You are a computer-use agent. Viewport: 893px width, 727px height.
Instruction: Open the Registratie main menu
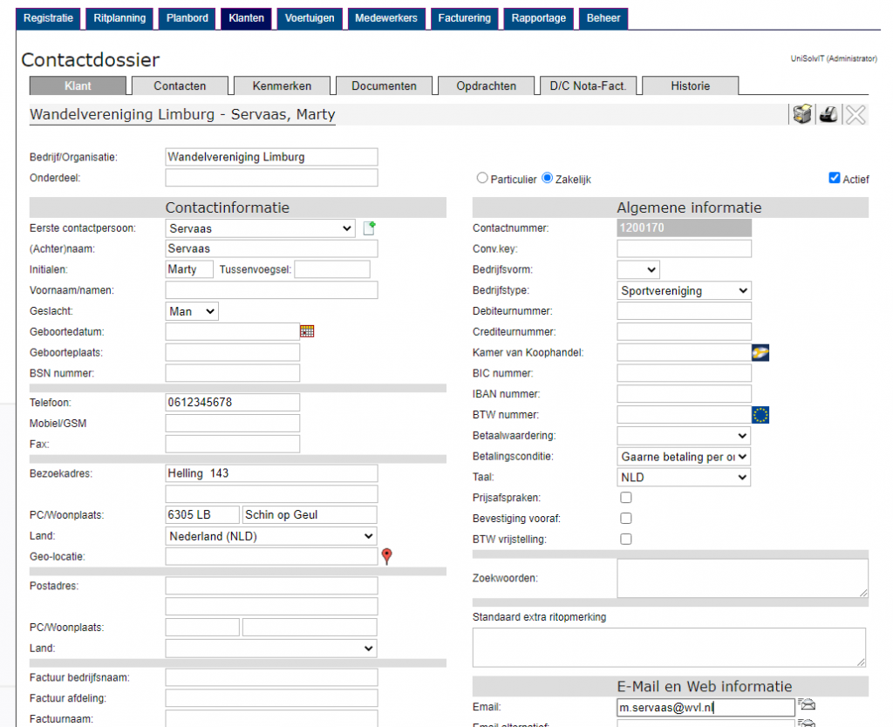49,18
